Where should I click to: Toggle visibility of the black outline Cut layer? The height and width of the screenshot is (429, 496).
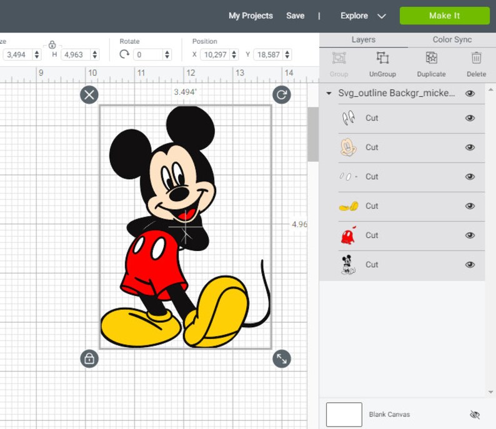click(470, 265)
